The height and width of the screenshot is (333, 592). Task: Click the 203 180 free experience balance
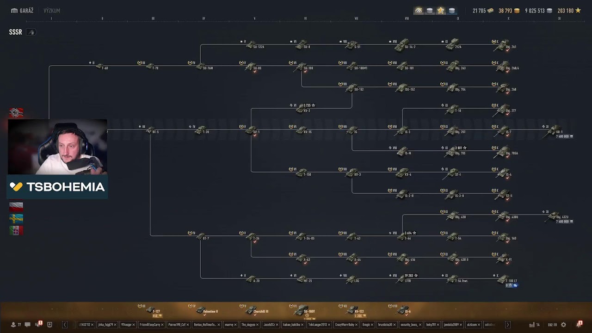point(569,11)
